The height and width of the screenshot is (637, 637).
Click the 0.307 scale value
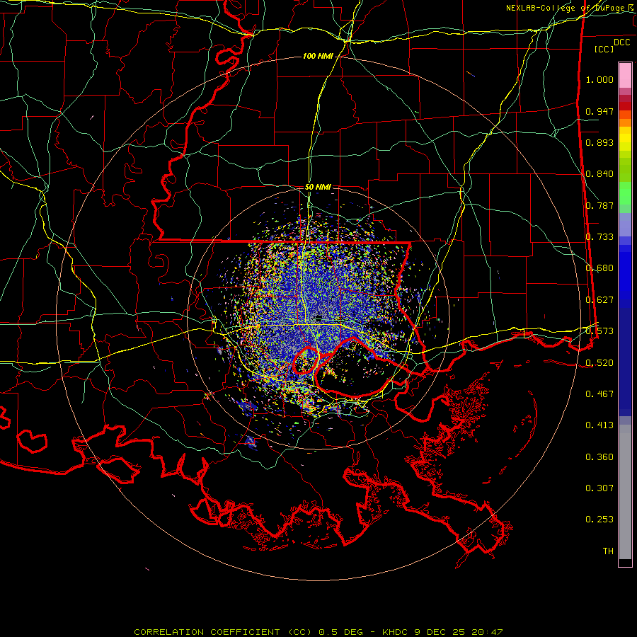pos(599,488)
